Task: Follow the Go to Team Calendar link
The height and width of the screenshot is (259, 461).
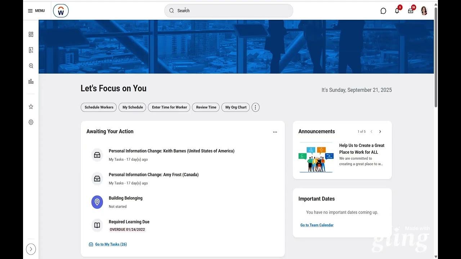Action: click(317, 225)
